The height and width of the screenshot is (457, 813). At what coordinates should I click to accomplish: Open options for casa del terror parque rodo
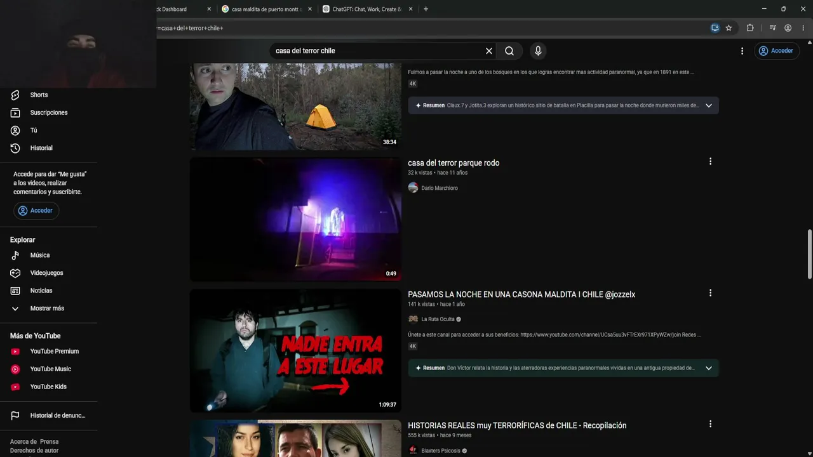(x=710, y=162)
